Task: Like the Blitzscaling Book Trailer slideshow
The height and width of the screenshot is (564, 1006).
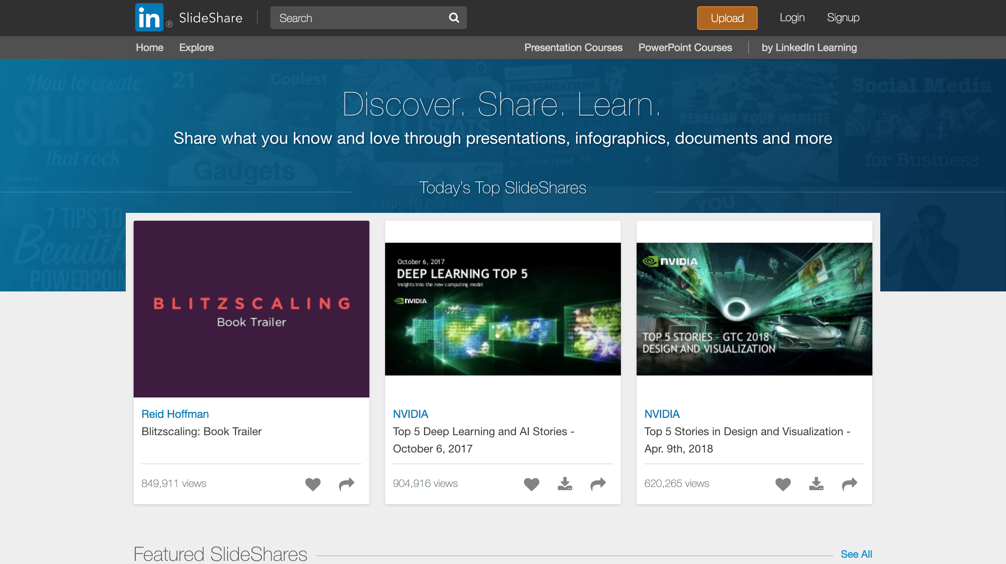Action: (313, 484)
